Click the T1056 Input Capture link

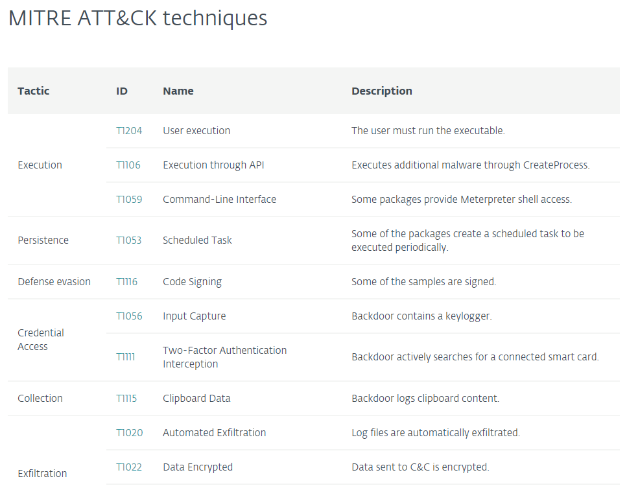129,316
